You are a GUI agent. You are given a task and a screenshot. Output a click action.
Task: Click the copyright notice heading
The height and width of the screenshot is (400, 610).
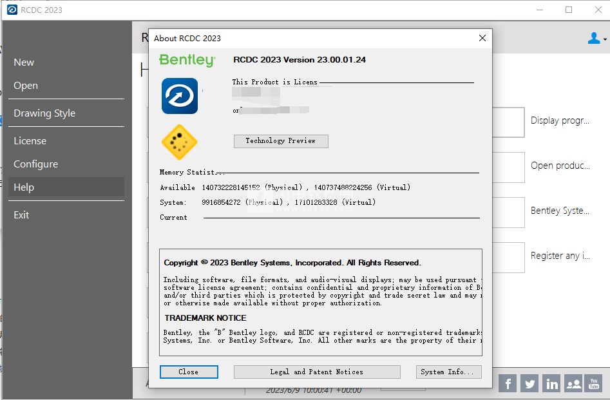[292, 263]
